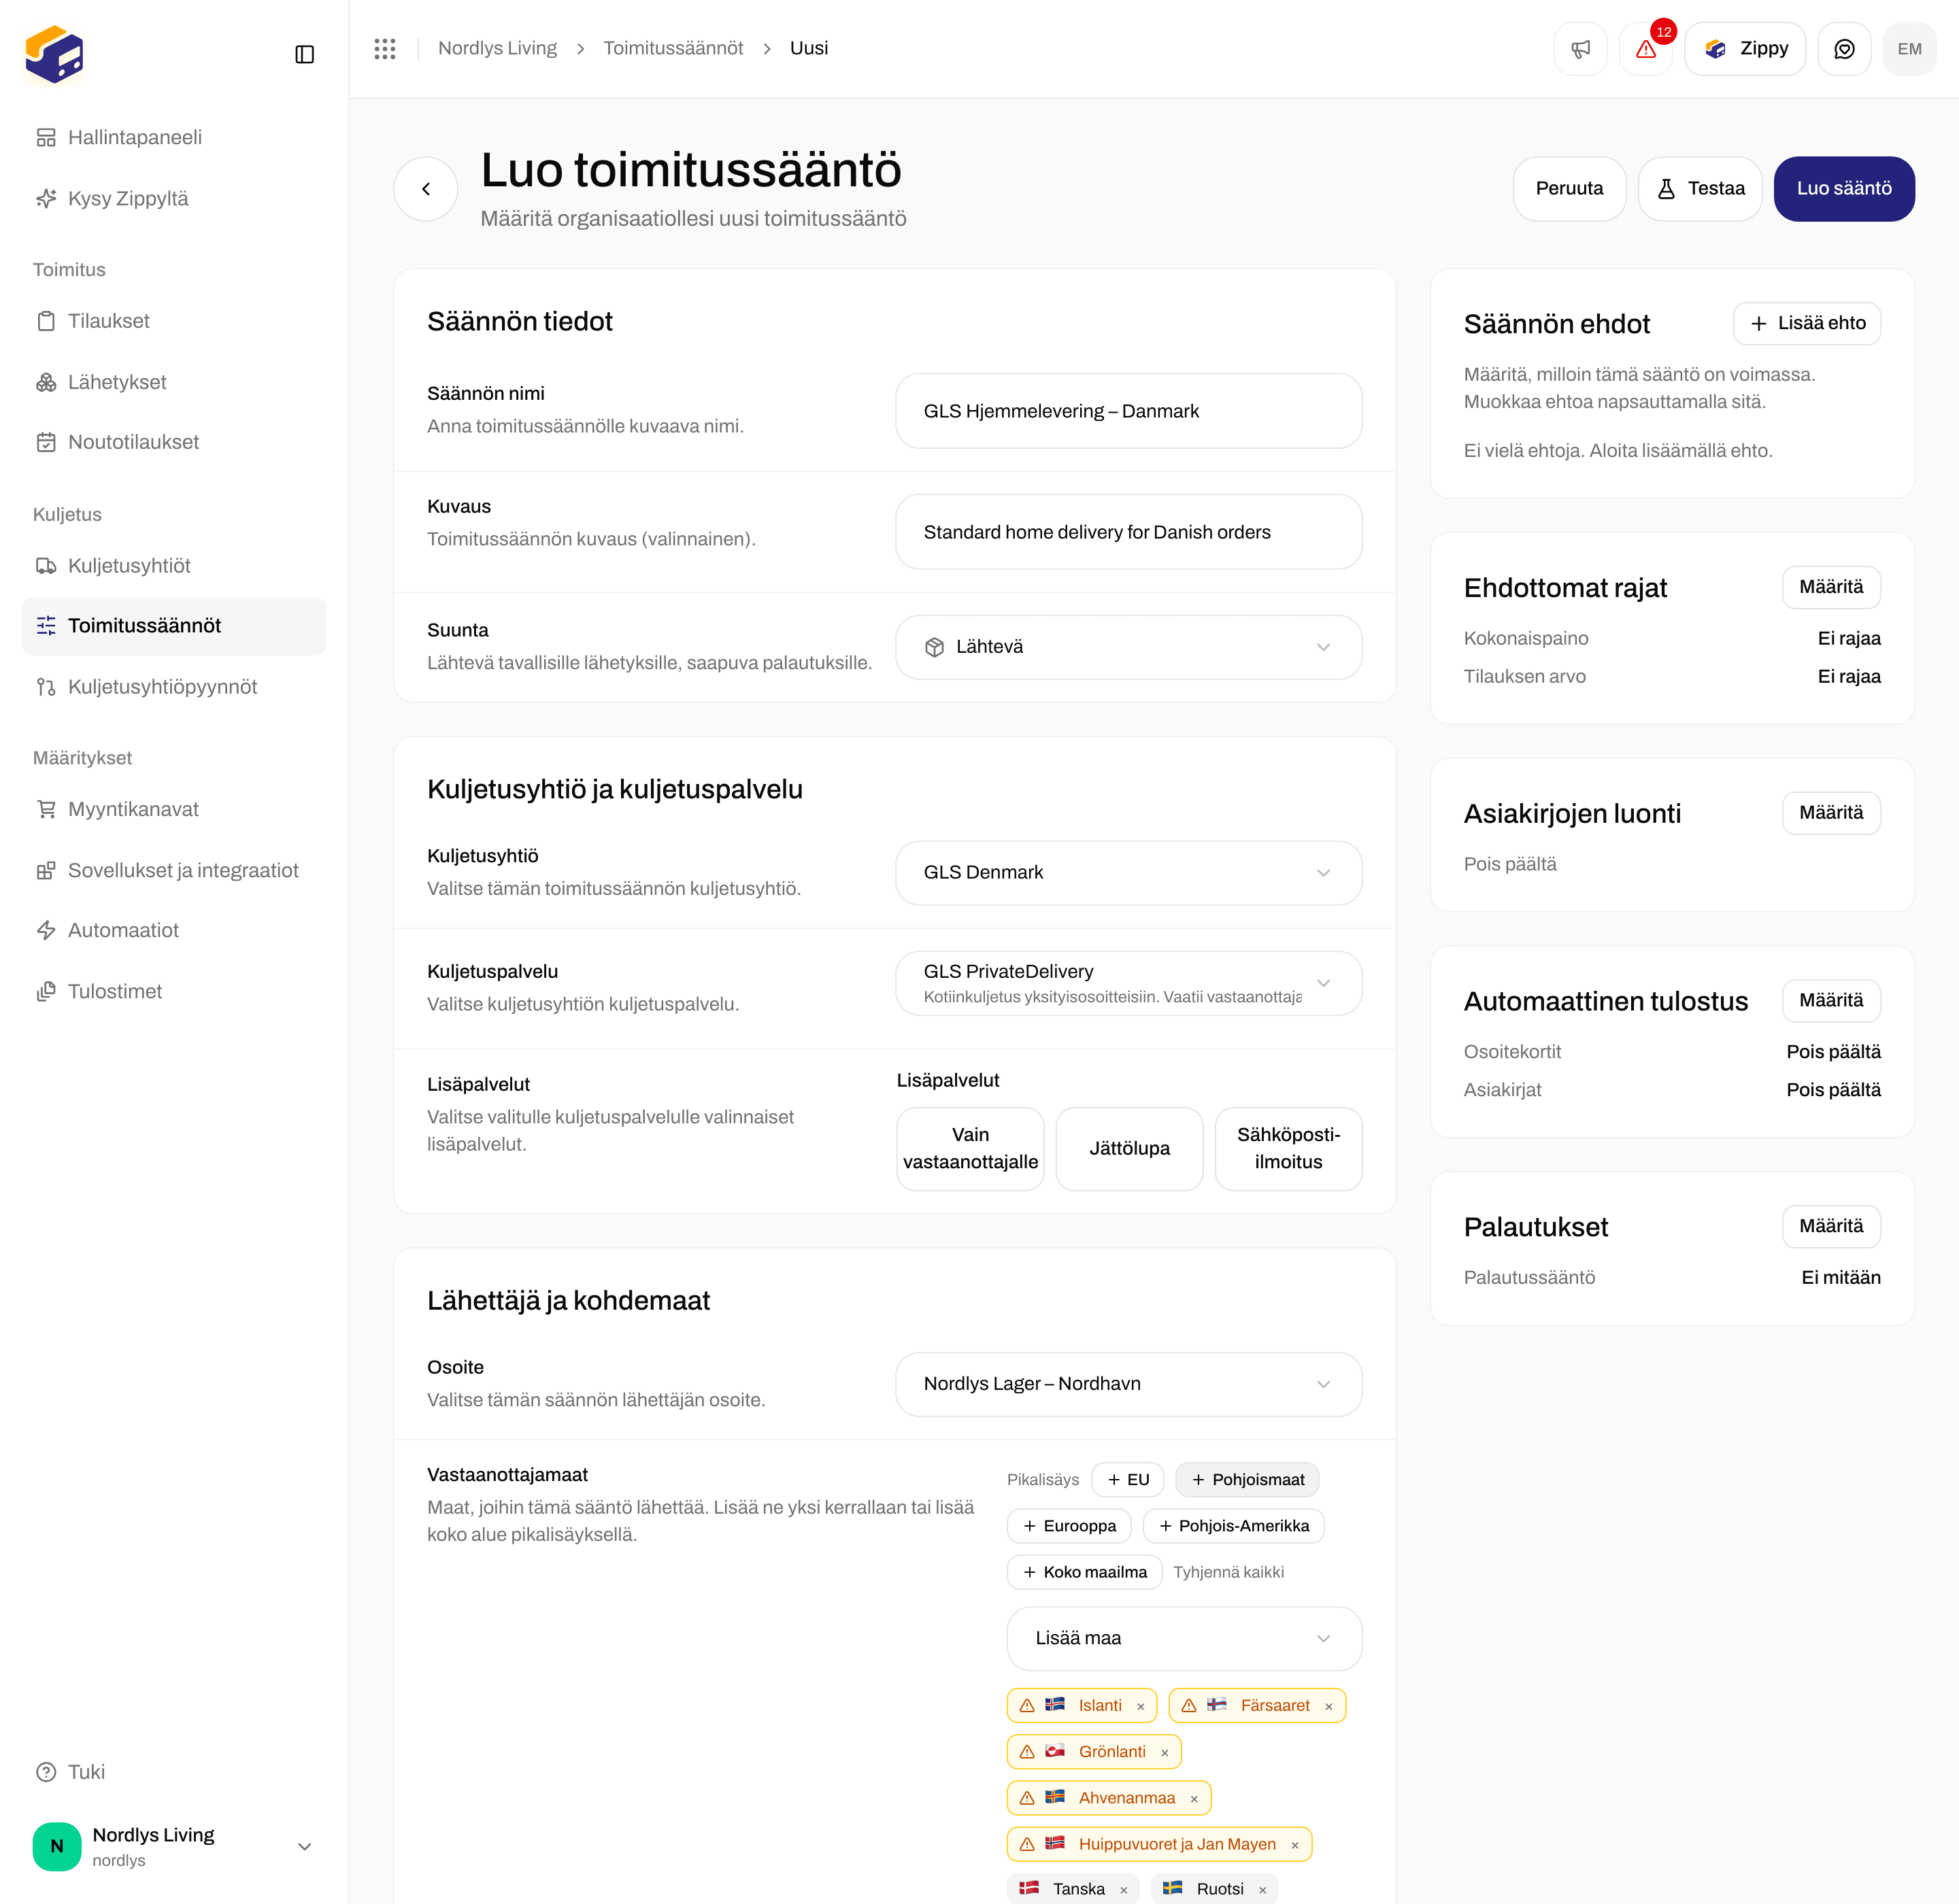1959x1904 pixels.
Task: Remove Islanti country chip
Action: (x=1141, y=1707)
